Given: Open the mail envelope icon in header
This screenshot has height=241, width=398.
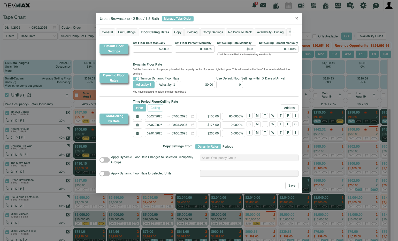Looking at the screenshot, I should (263, 5).
